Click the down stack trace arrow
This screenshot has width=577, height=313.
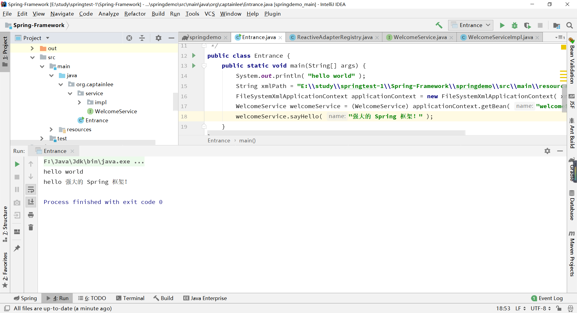point(31,177)
